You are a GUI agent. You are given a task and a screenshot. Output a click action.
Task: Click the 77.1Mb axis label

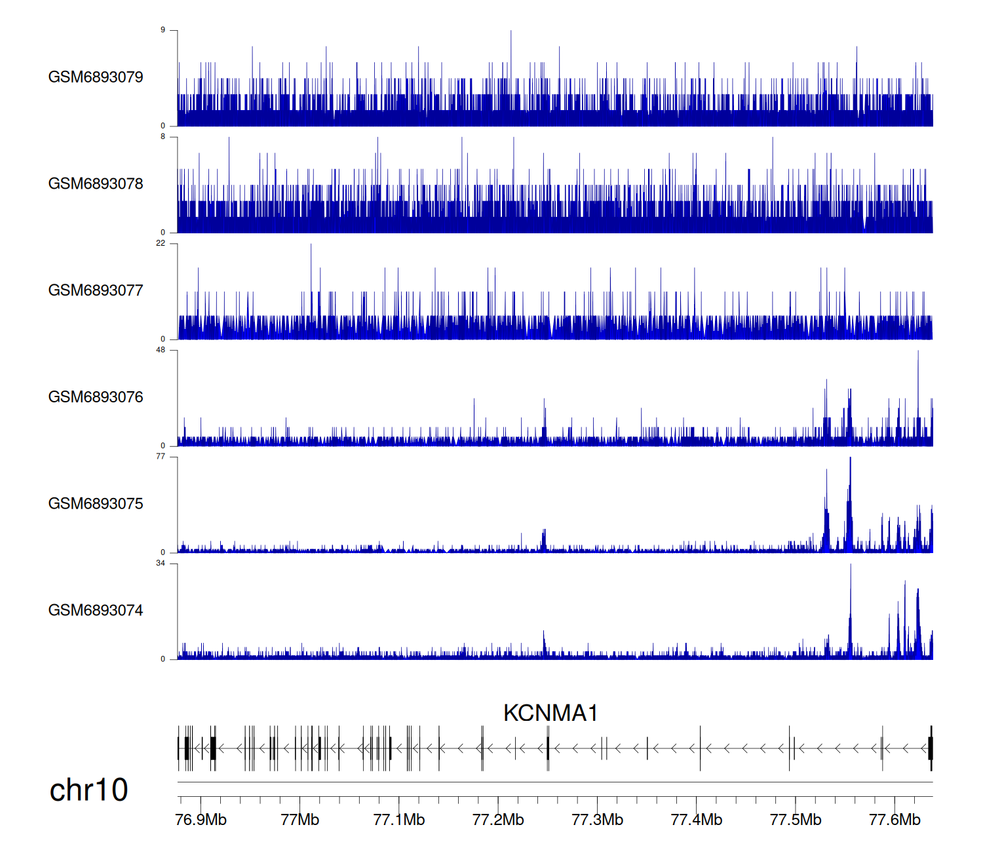(x=399, y=820)
